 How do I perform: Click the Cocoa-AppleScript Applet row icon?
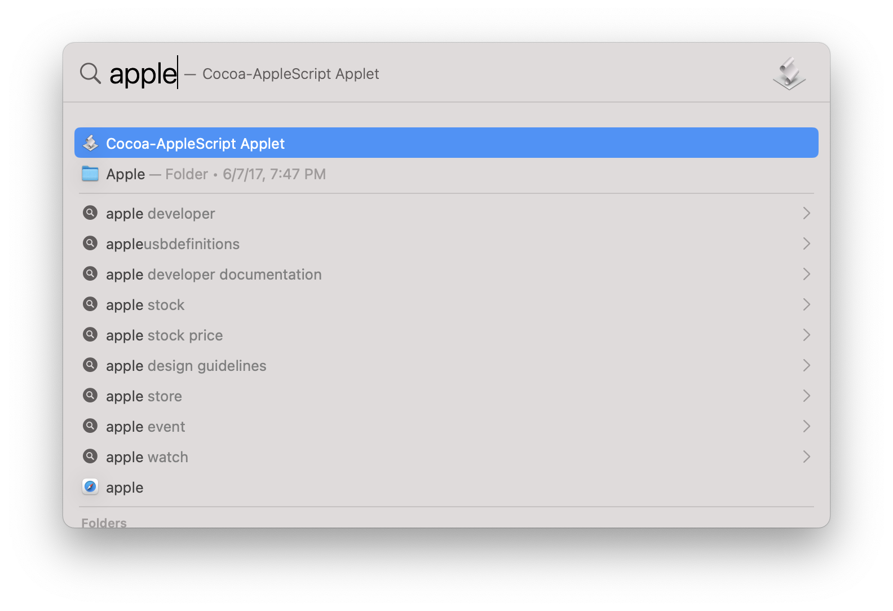pos(90,143)
